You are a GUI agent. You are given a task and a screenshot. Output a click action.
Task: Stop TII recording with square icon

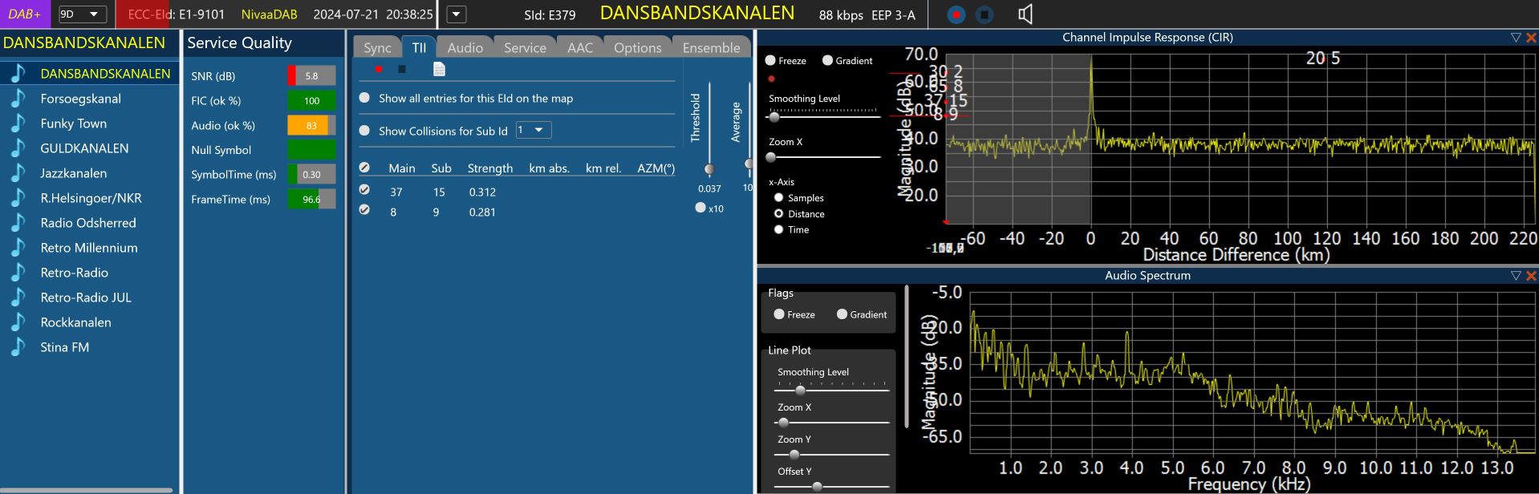(402, 69)
